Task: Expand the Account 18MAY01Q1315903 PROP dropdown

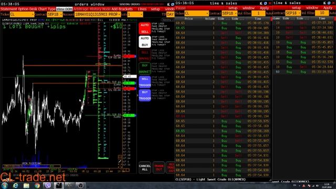Action: click(x=98, y=14)
